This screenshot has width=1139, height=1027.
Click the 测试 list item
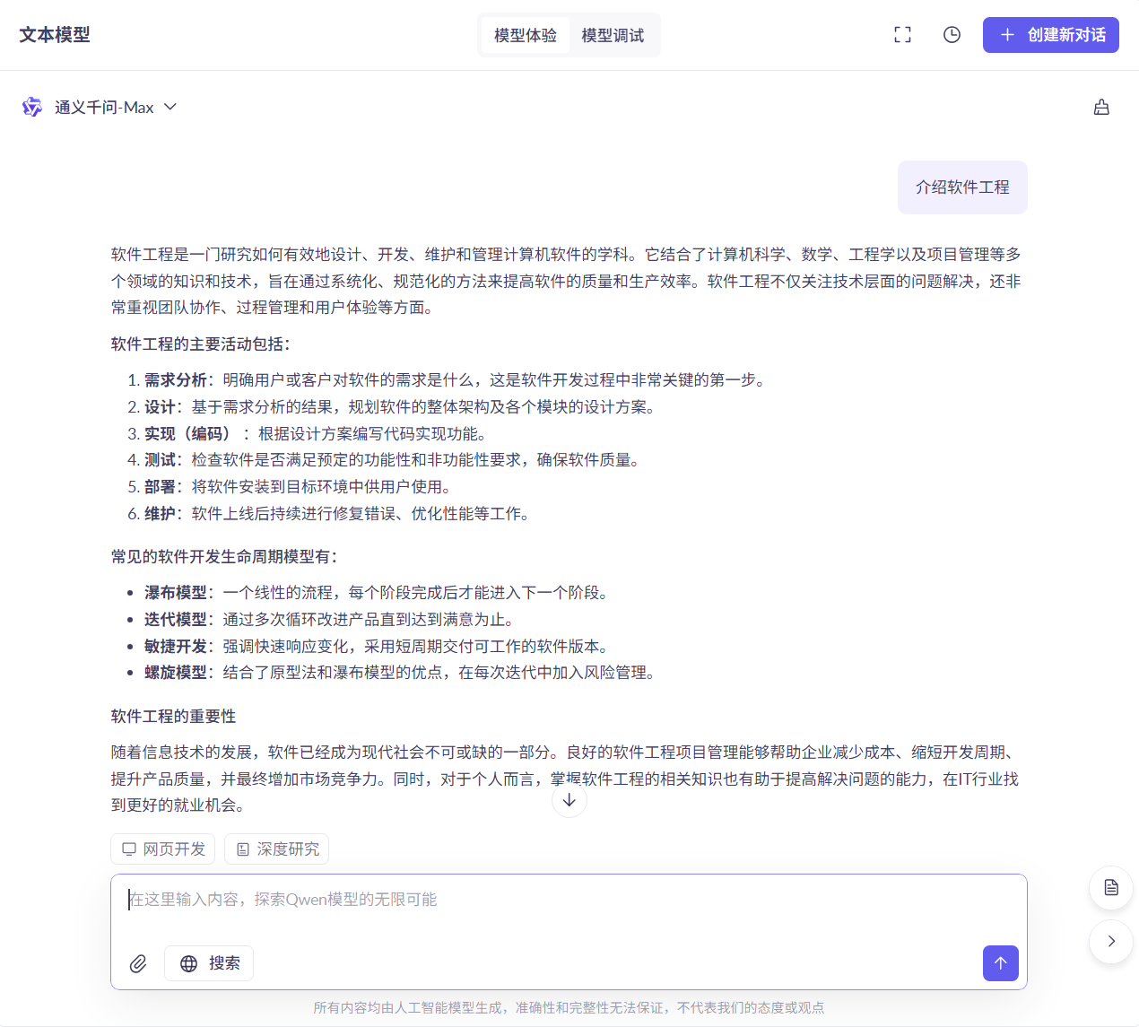tap(385, 460)
